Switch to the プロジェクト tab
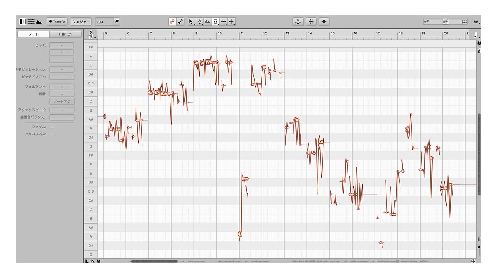 click(65, 34)
